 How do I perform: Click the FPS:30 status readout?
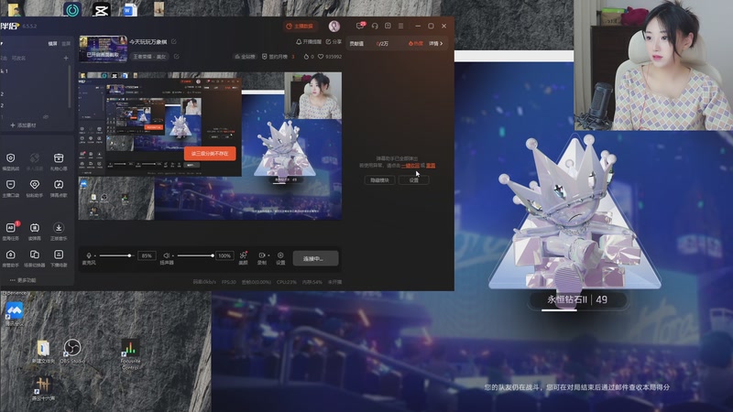pos(228,282)
